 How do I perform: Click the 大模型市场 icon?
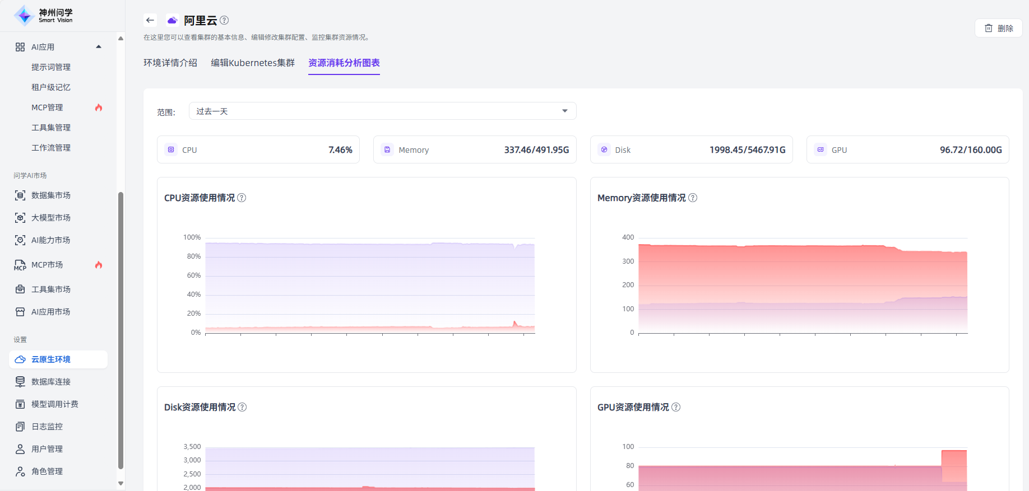point(20,218)
